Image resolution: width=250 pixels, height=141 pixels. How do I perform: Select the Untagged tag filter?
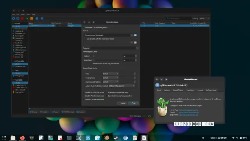point(20,76)
